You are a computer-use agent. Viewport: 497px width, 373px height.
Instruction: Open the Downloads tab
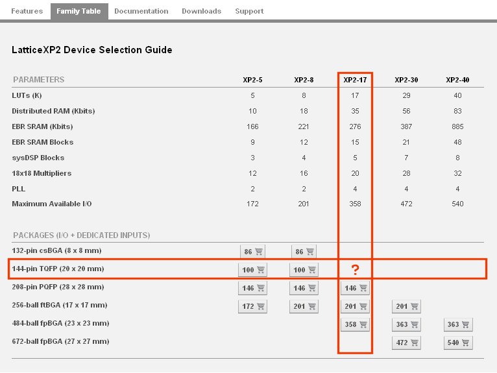(x=202, y=11)
